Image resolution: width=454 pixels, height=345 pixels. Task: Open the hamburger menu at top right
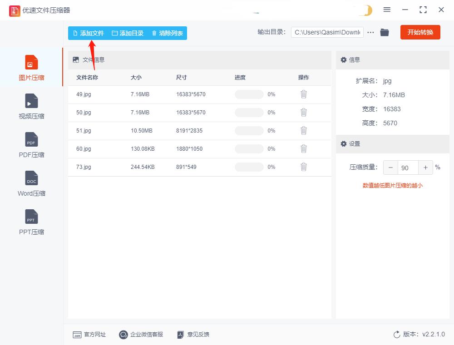[x=387, y=10]
